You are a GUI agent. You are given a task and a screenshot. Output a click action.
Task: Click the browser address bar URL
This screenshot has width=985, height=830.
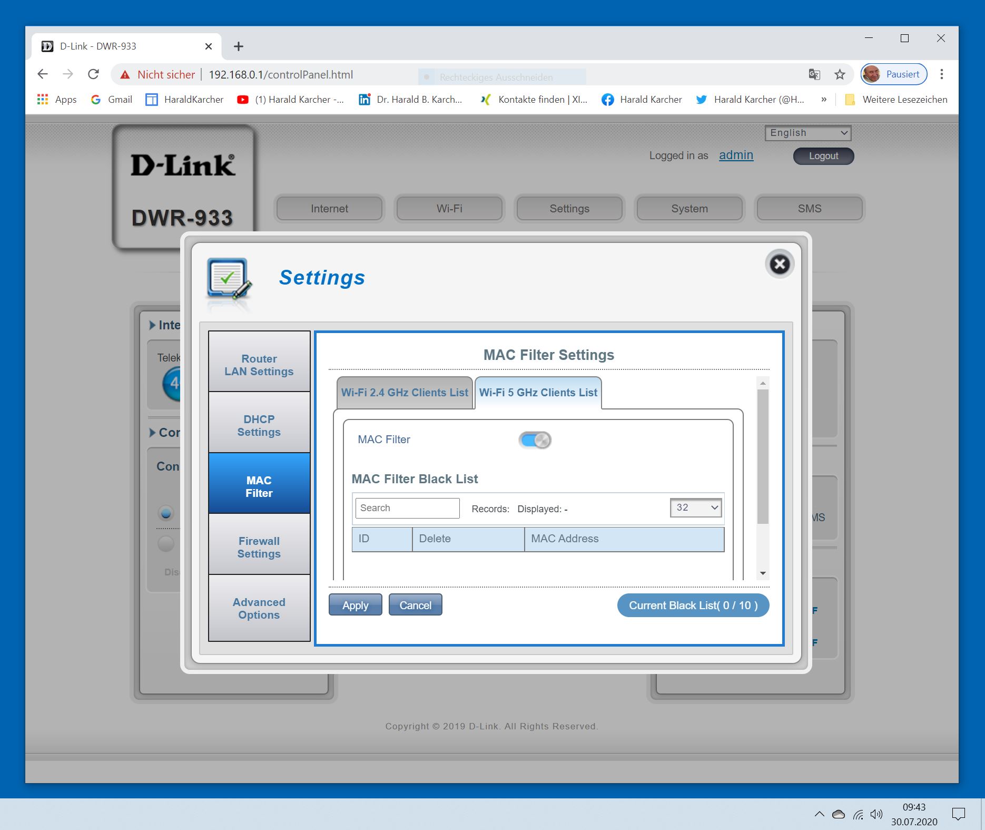[281, 75]
